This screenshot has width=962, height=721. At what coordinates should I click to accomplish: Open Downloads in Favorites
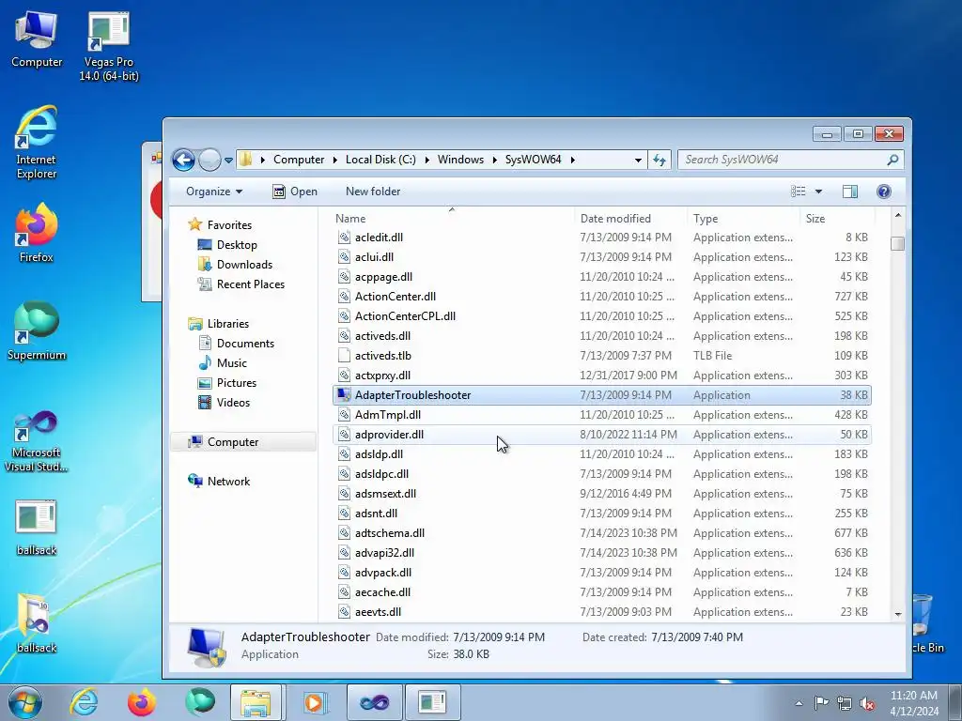tap(244, 264)
